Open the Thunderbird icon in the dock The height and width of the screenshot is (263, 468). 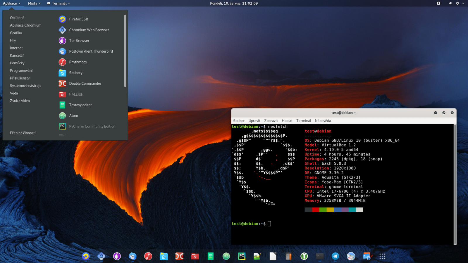[133, 256]
